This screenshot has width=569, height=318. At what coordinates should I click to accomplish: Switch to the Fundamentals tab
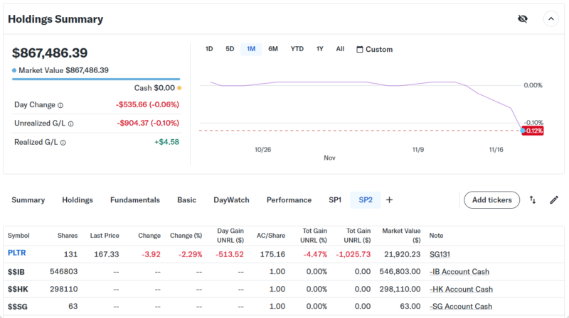coord(134,200)
